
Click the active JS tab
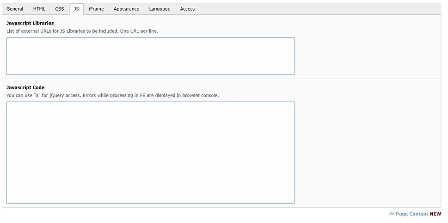click(76, 9)
